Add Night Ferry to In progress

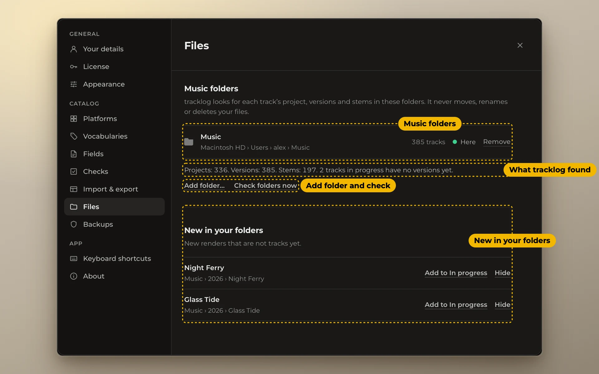pyautogui.click(x=456, y=273)
